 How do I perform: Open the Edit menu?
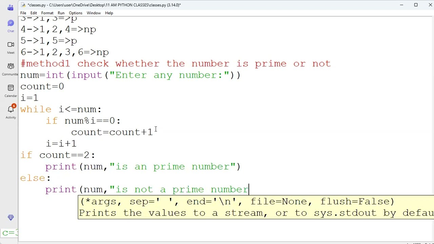(x=34, y=13)
